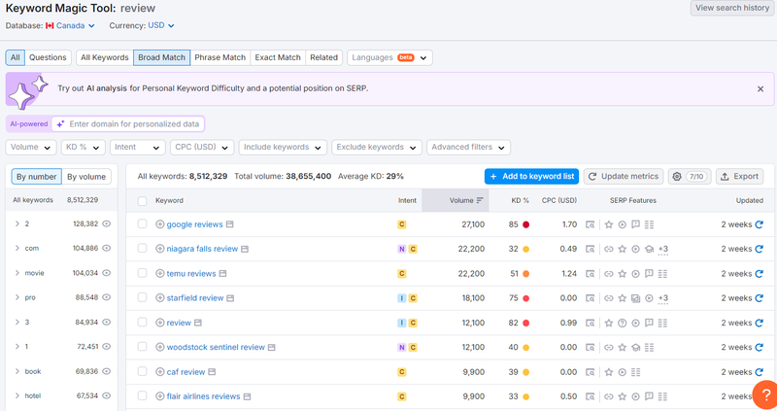Add niagara falls review via plus icon
This screenshot has width=777, height=411.
[159, 249]
